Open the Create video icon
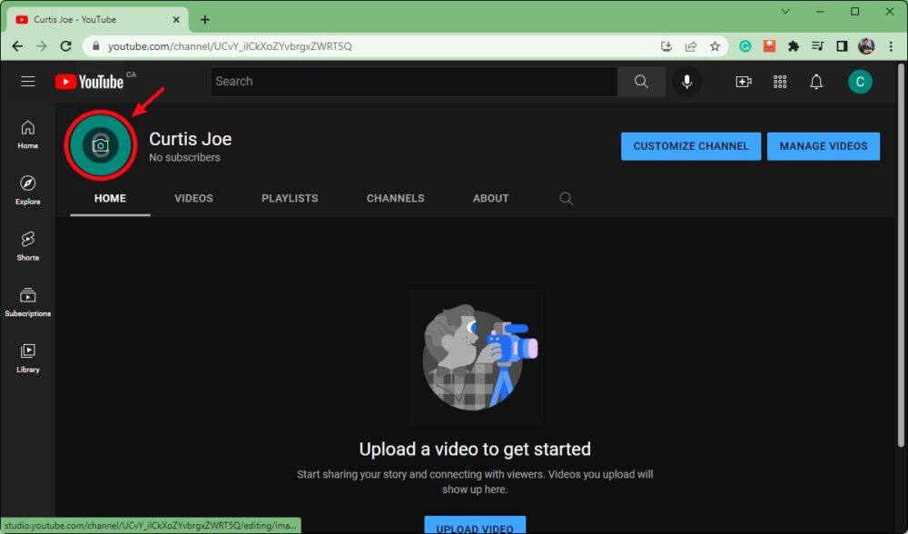The height and width of the screenshot is (534, 908). coord(744,81)
